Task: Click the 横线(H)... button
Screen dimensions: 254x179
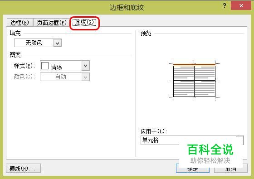Action: 23,168
